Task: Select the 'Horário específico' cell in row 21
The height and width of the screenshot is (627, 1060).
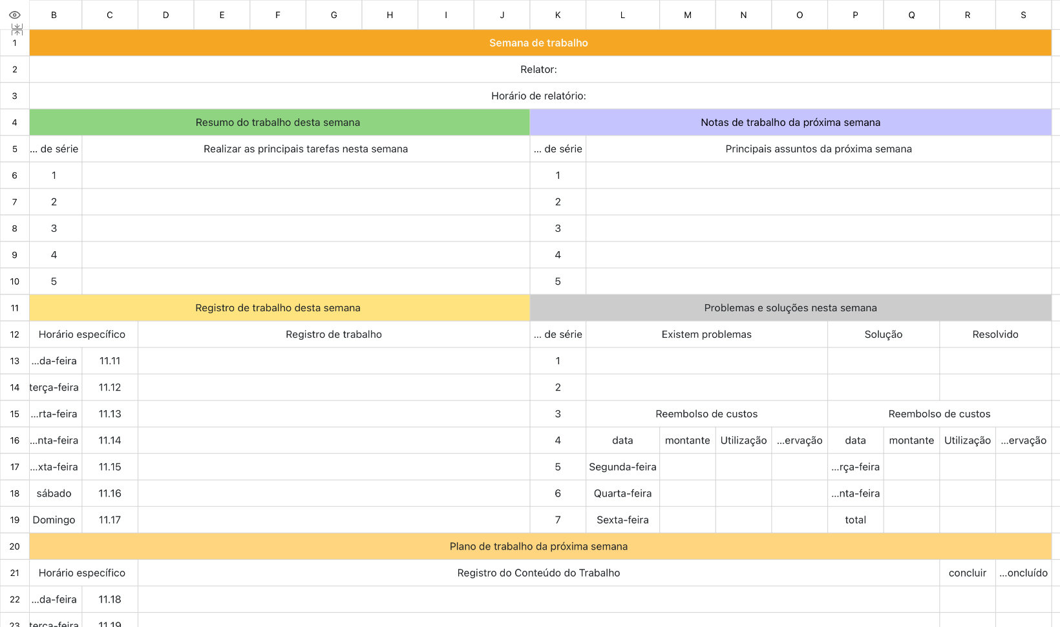Action: pyautogui.click(x=82, y=573)
